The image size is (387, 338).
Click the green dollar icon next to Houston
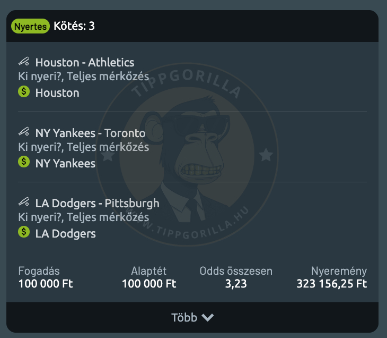point(24,91)
